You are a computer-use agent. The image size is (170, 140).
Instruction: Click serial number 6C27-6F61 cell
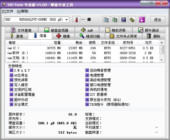pos(128,48)
